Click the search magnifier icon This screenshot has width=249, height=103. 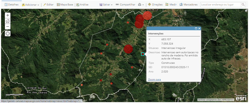(x=243, y=5)
